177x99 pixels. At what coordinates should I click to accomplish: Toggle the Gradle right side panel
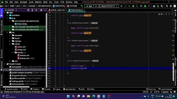[176, 13]
